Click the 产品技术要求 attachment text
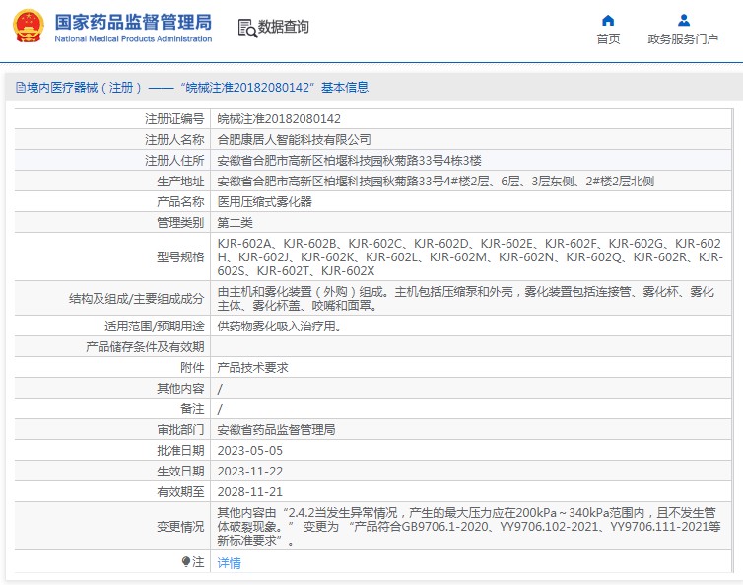The height and width of the screenshot is (585, 743). coord(252,367)
